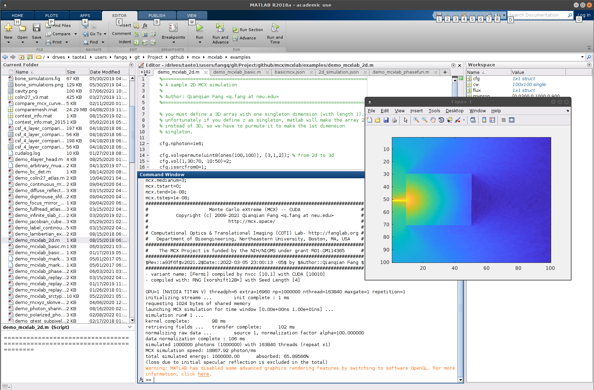The width and height of the screenshot is (594, 390).
Task: Enable the Rotate 3D tool in Figure 1
Action: [441, 120]
